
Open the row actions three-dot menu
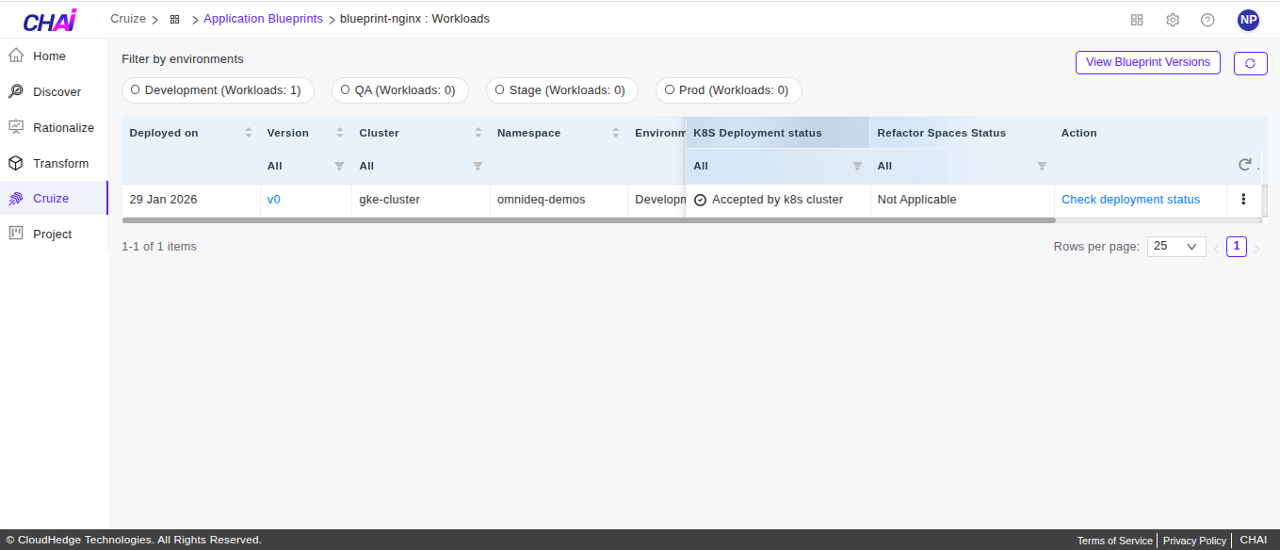(x=1243, y=199)
